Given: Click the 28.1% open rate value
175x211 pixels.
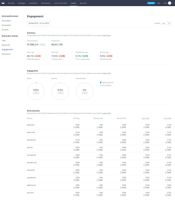Looking at the screenshot, I should coord(30,56).
